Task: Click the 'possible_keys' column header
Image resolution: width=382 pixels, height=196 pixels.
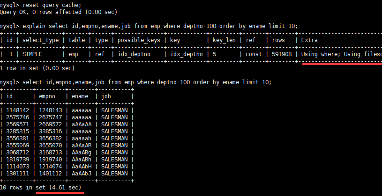Action: [x=139, y=40]
